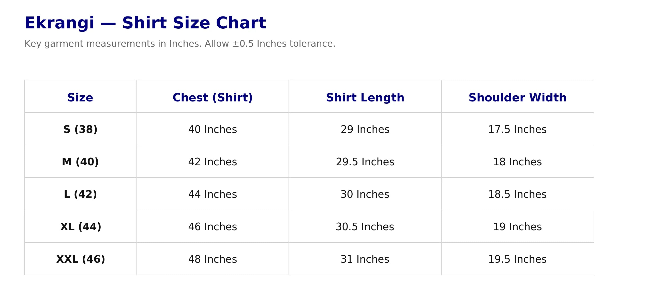Select the 44 Inches chest cell
The height and width of the screenshot is (284, 661).
click(213, 194)
